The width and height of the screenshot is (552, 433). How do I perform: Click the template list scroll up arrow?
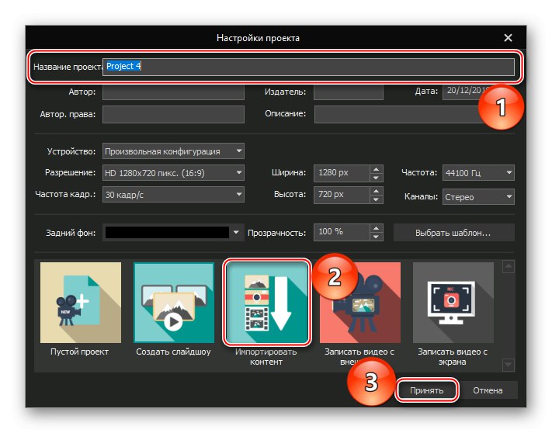508,267
